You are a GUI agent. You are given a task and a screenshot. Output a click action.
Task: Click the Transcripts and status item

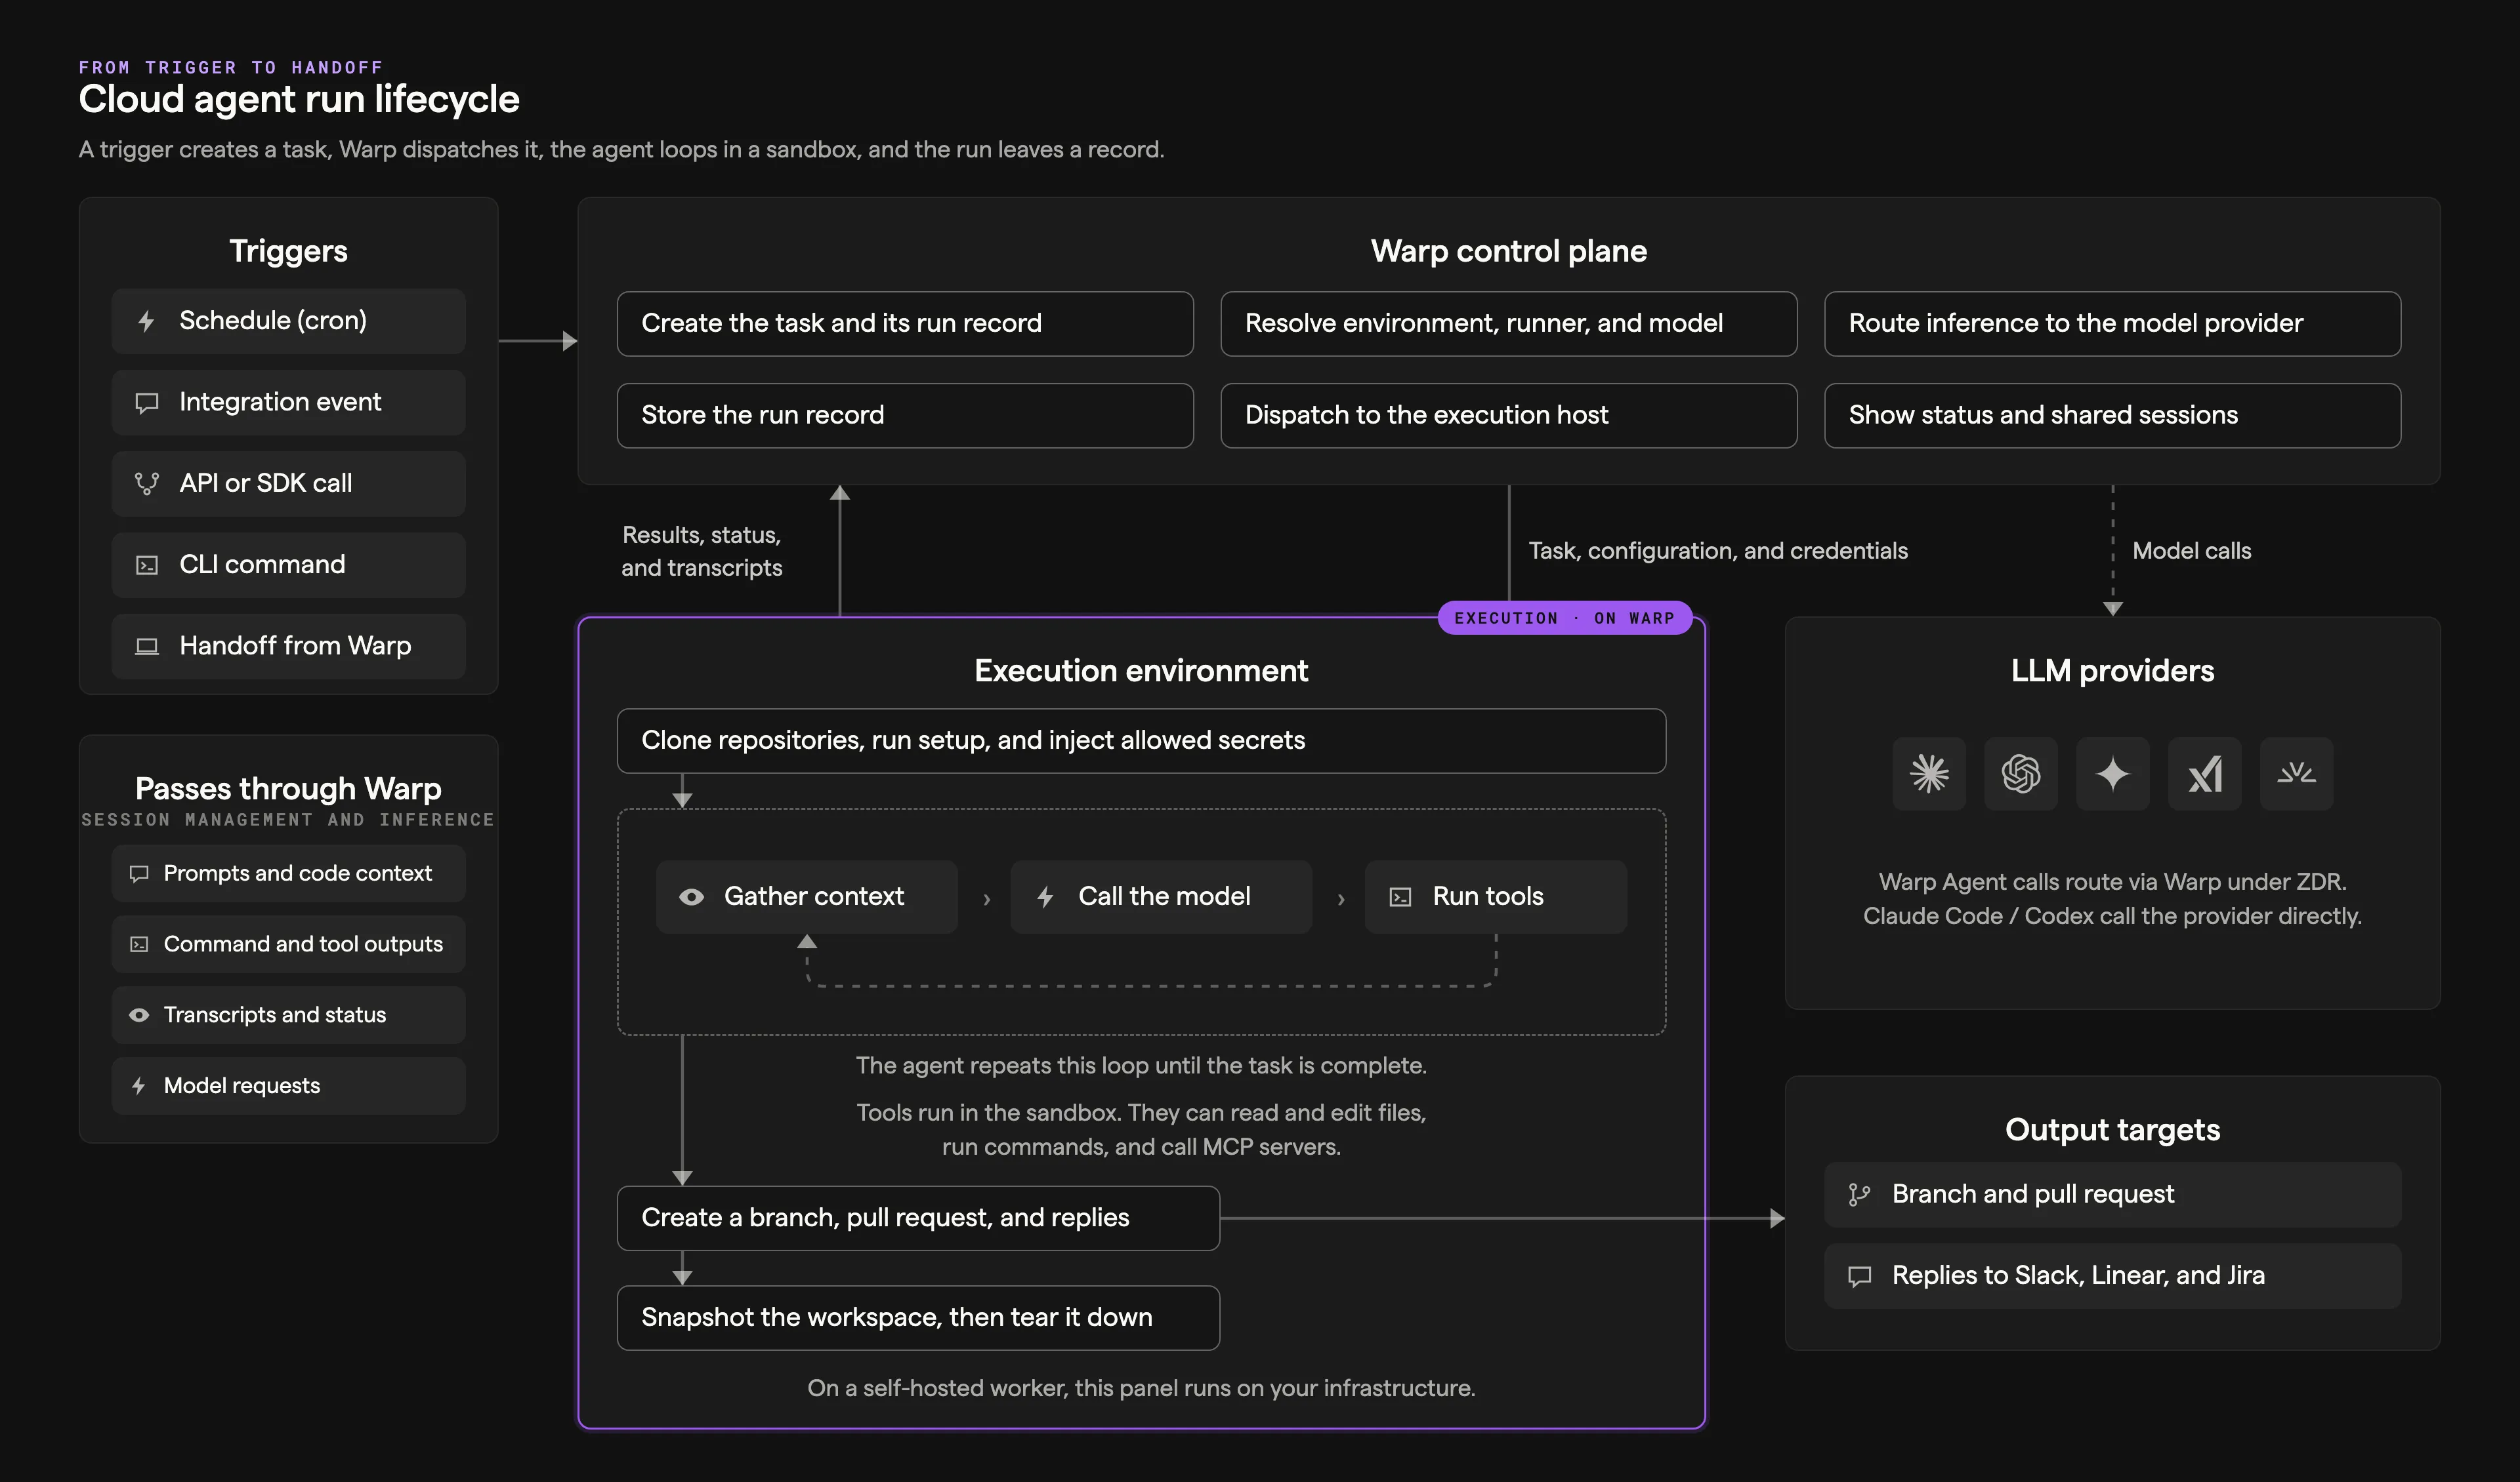tap(289, 1015)
